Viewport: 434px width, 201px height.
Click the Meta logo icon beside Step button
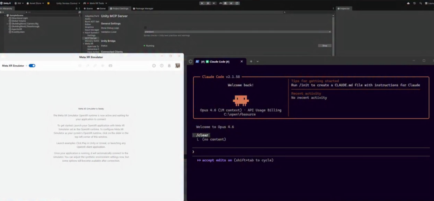point(221,3)
